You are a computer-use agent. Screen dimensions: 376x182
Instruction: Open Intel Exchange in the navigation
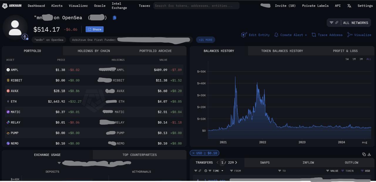click(119, 6)
